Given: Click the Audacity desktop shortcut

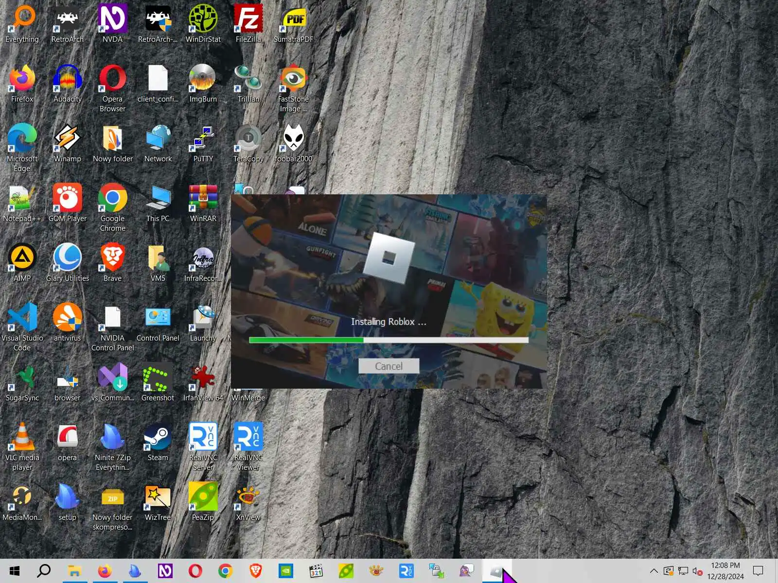Looking at the screenshot, I should tap(67, 84).
